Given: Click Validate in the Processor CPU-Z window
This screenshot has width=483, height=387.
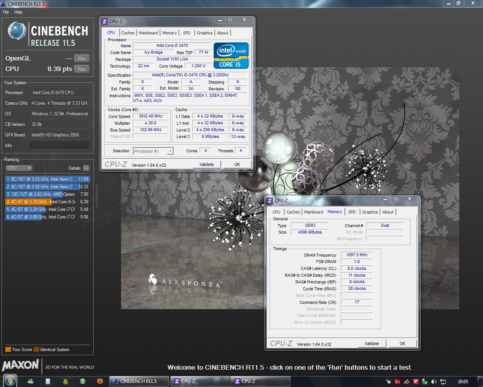Looking at the screenshot, I should pos(206,164).
